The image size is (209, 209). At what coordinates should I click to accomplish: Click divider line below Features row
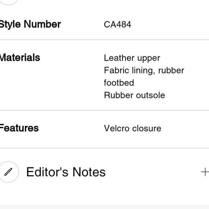[x=104, y=148]
